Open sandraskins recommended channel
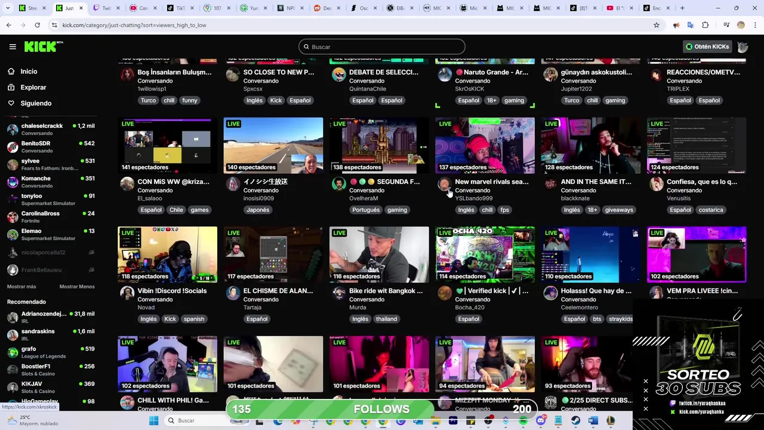Viewport: 764px width, 430px height. (51, 334)
